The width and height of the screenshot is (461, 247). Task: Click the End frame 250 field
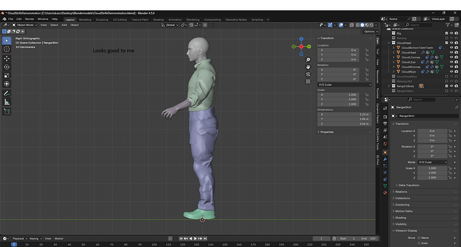coord(369,238)
